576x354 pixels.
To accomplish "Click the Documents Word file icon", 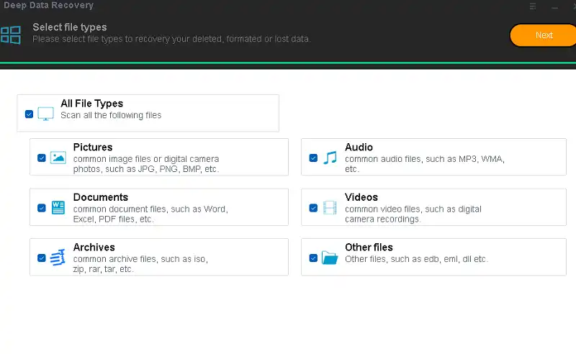I will [58, 208].
